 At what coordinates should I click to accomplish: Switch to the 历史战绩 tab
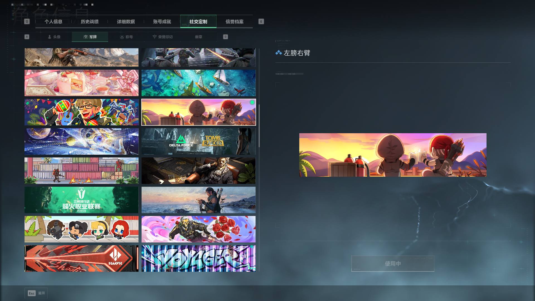coord(90,21)
